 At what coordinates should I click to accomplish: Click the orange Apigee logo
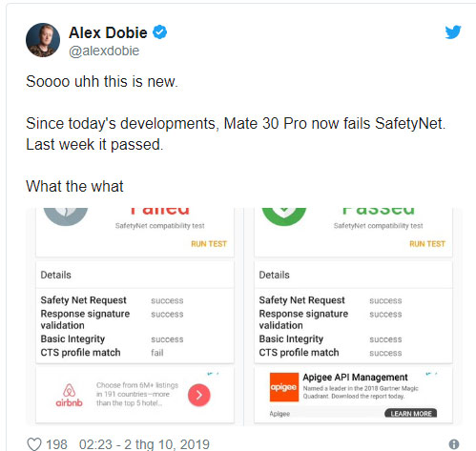[284, 387]
